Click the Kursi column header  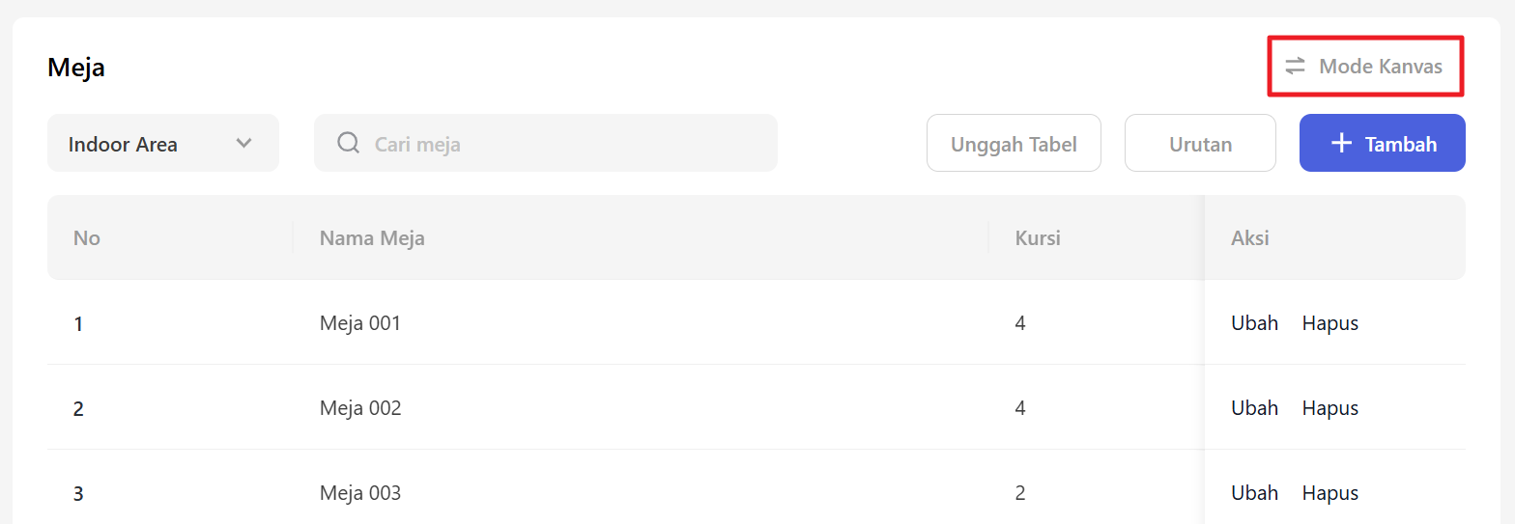pos(1038,237)
